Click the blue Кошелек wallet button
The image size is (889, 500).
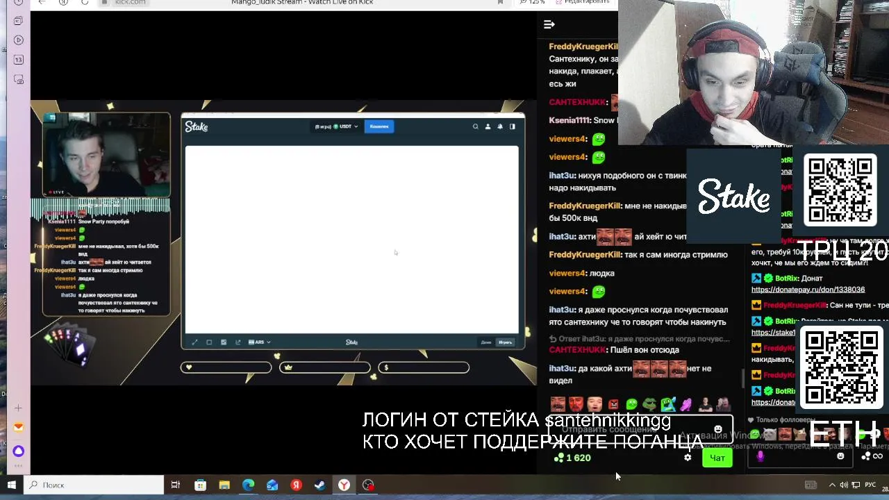click(379, 126)
